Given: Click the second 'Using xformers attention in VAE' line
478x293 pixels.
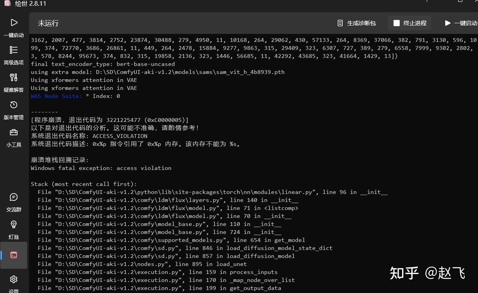Looking at the screenshot, I should tap(84, 88).
